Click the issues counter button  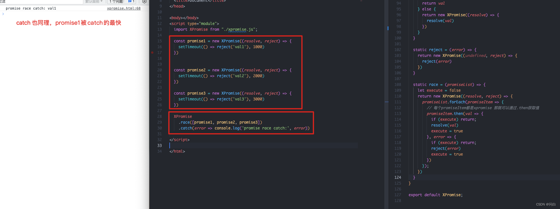pyautogui.click(x=122, y=1)
